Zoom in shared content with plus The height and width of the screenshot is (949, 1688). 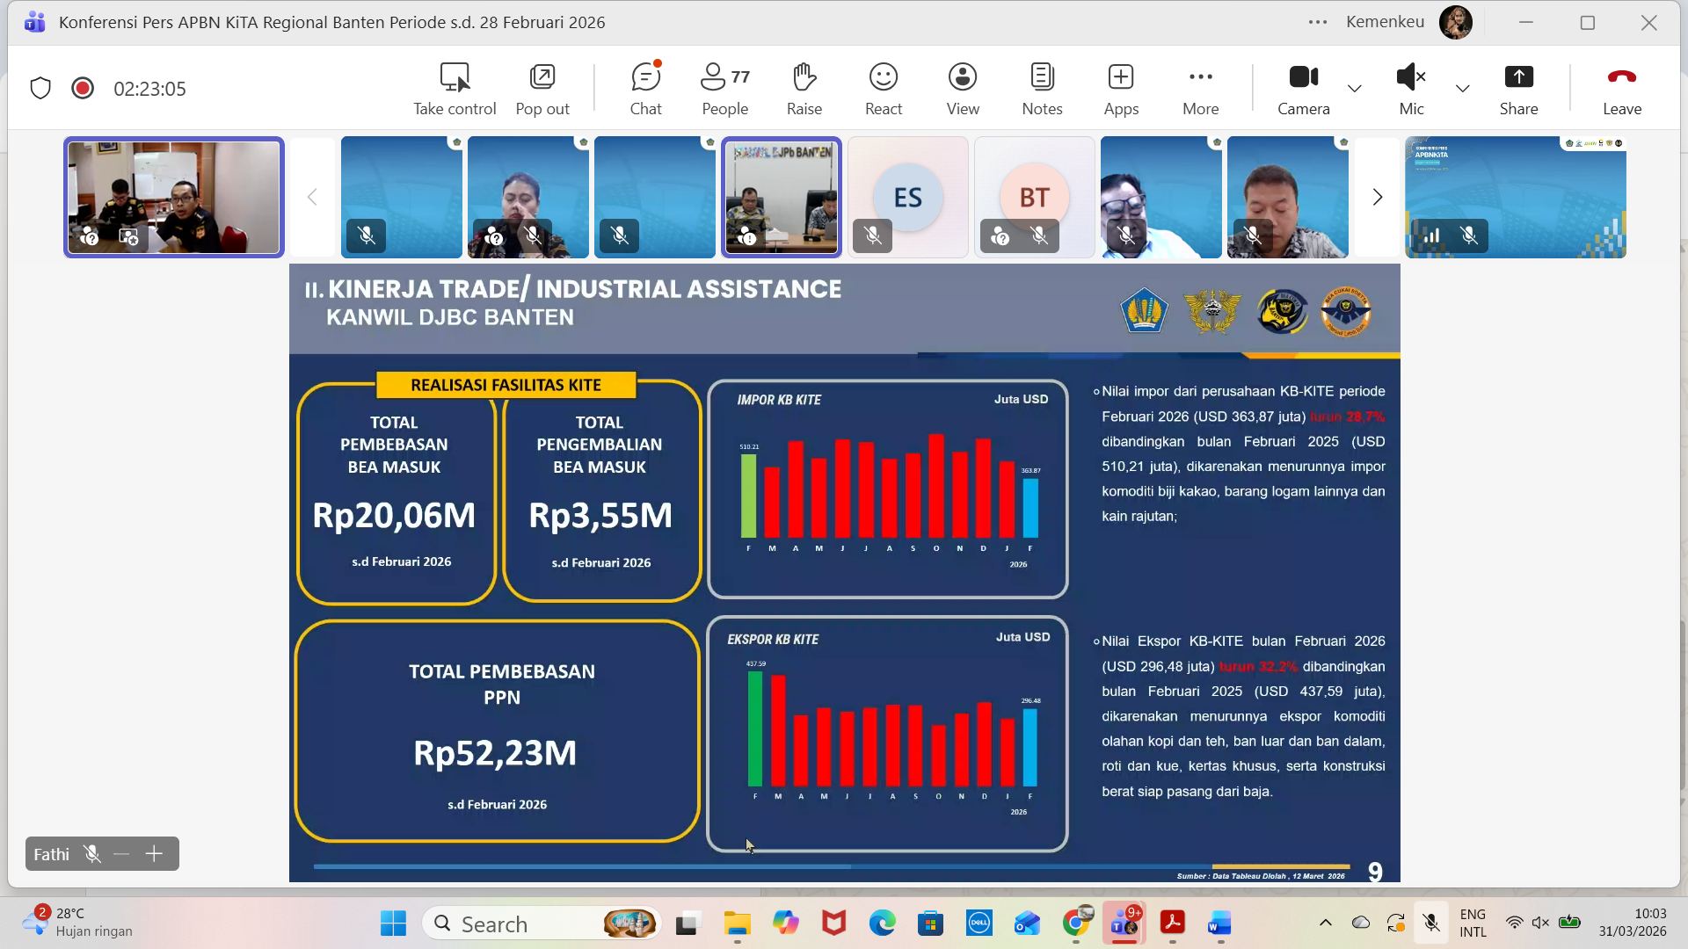tap(154, 854)
